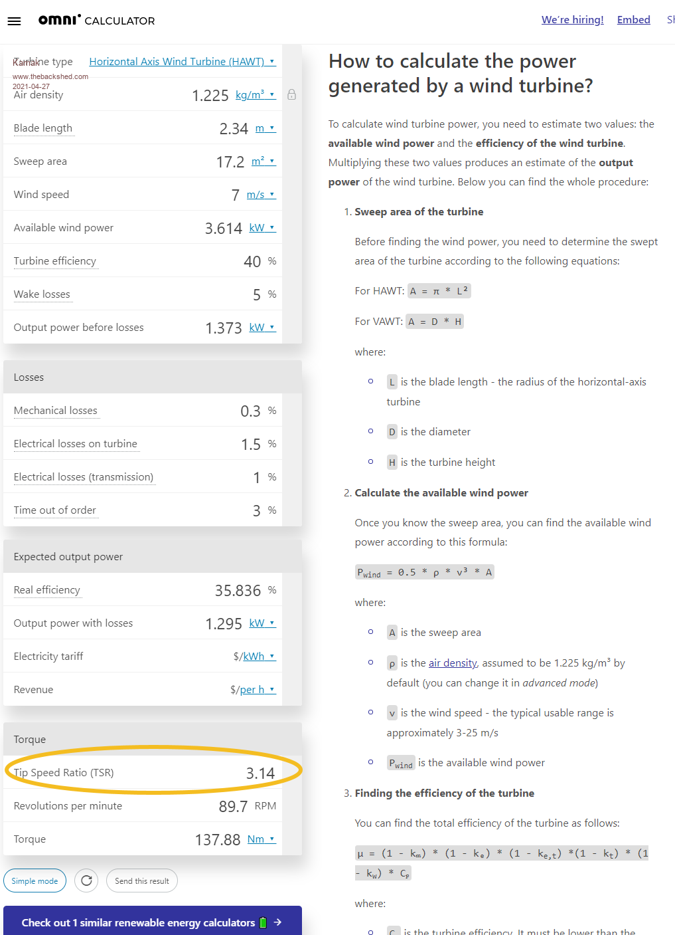675x935 pixels.
Task: Click the Omni Calculator logo
Action: click(96, 20)
